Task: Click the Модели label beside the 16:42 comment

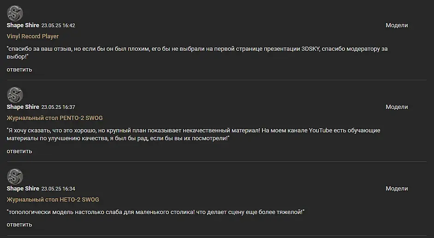Action: coord(397,25)
